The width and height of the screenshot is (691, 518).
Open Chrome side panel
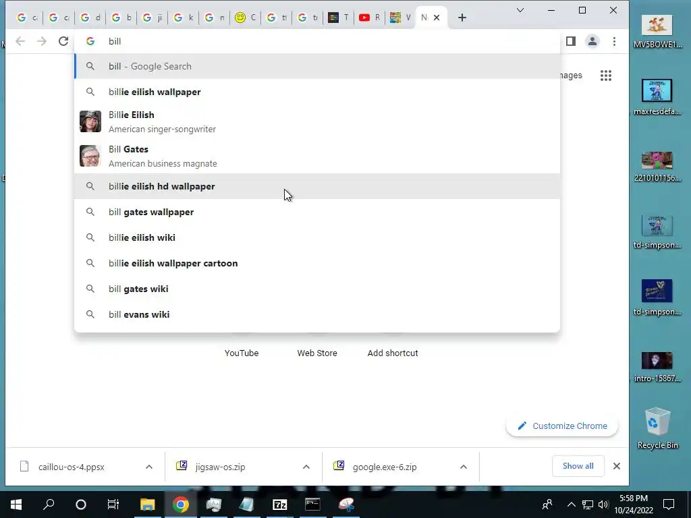pos(571,41)
